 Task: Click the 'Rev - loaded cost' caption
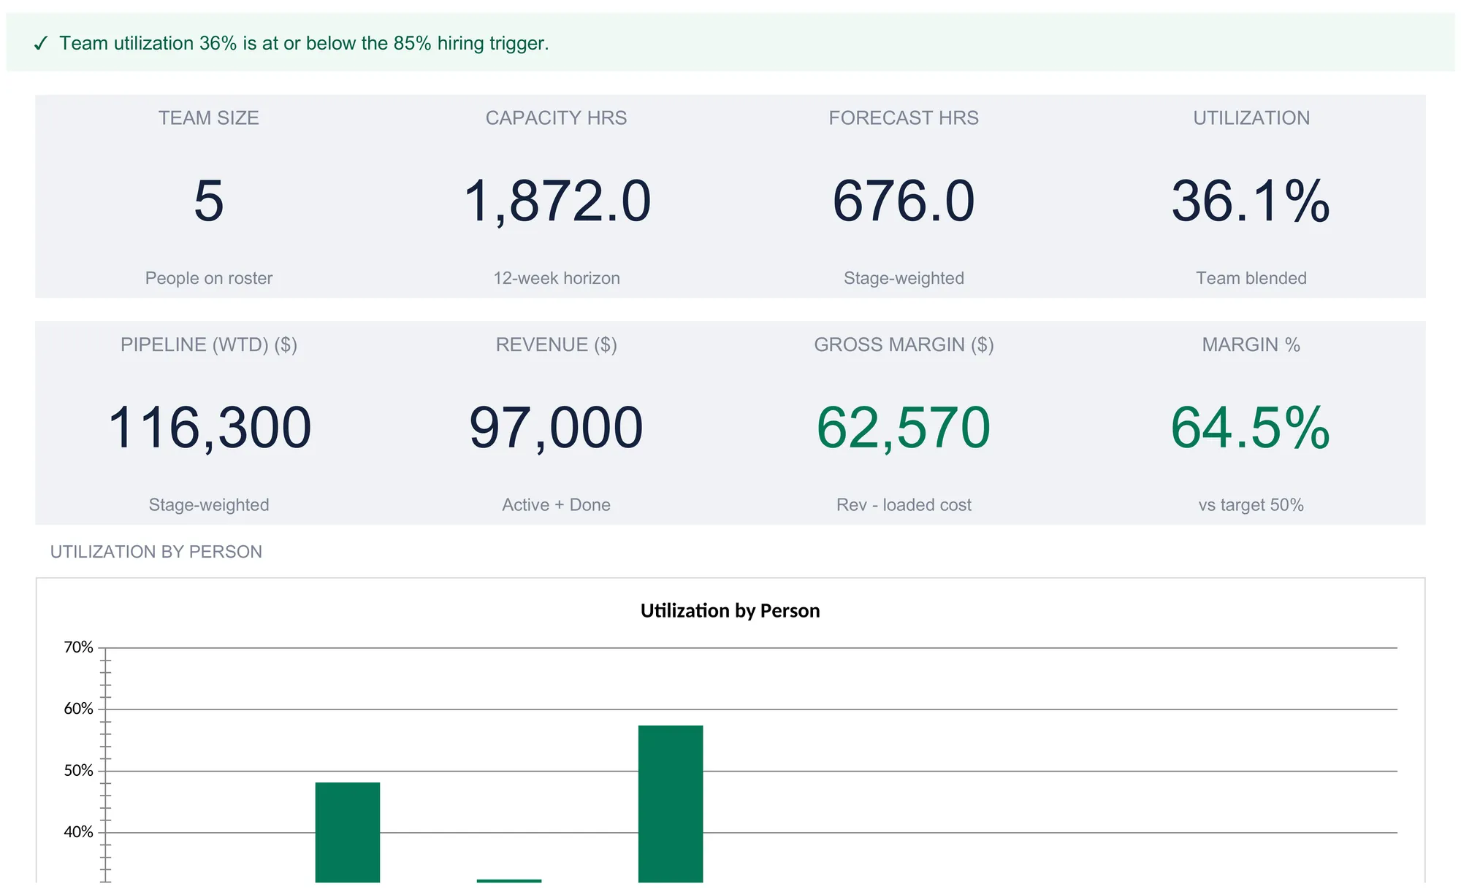(904, 505)
